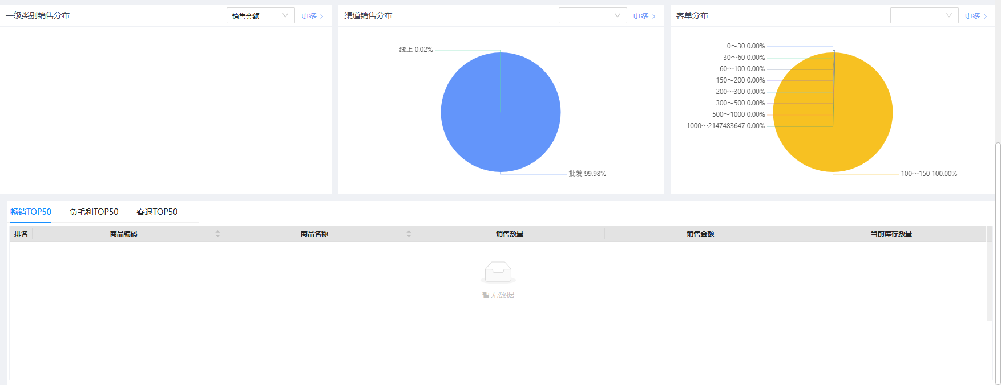
Task: Sort table by 商品编码 column sort icon
Action: (217, 234)
